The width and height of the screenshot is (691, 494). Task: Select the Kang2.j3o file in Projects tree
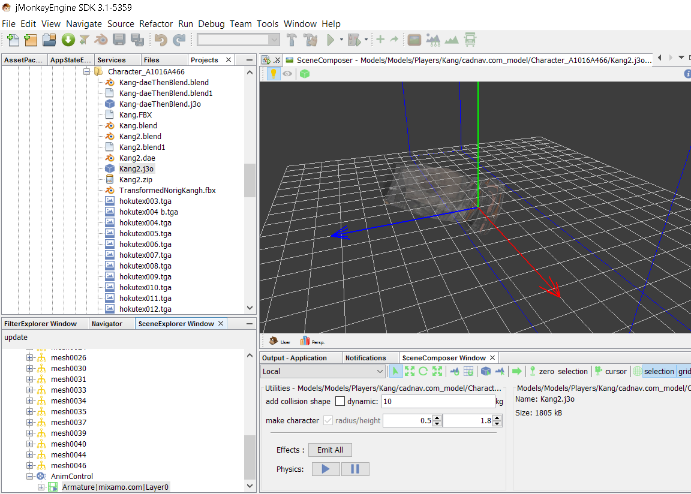click(x=136, y=168)
